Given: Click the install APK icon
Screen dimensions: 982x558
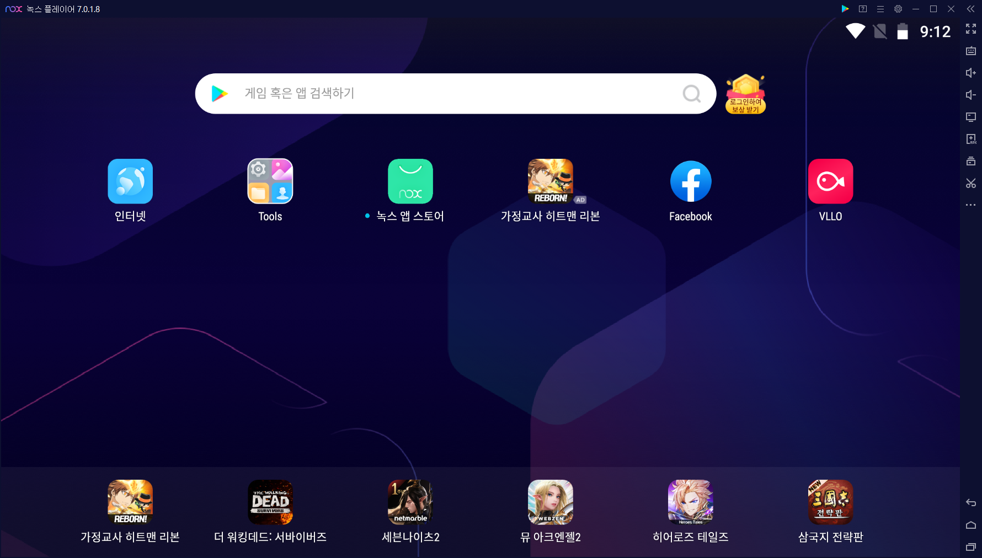Looking at the screenshot, I should point(971,139).
